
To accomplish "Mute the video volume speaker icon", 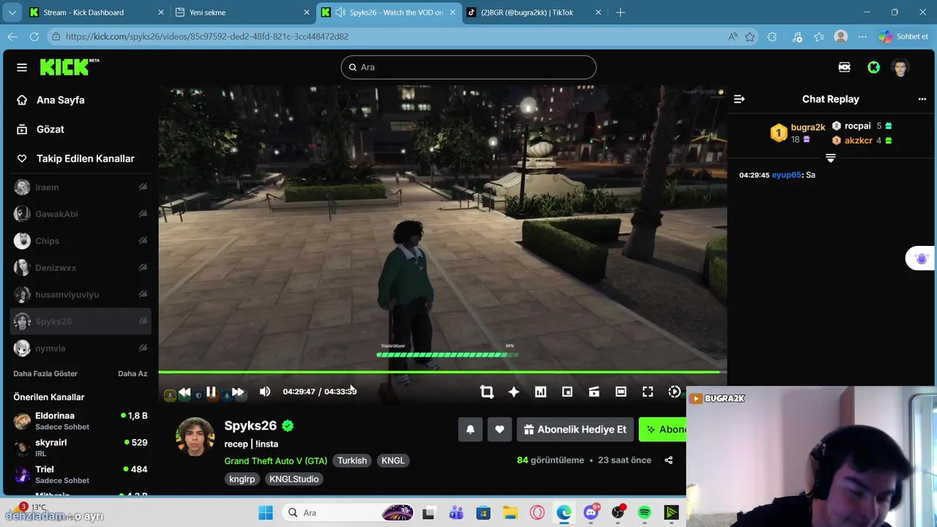I will pyautogui.click(x=265, y=392).
